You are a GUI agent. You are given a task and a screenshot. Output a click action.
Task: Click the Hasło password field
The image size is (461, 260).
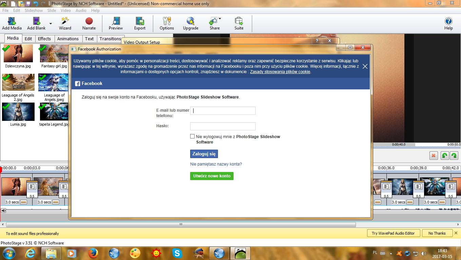click(223, 126)
